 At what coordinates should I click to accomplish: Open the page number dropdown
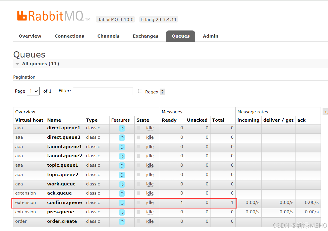[33, 91]
